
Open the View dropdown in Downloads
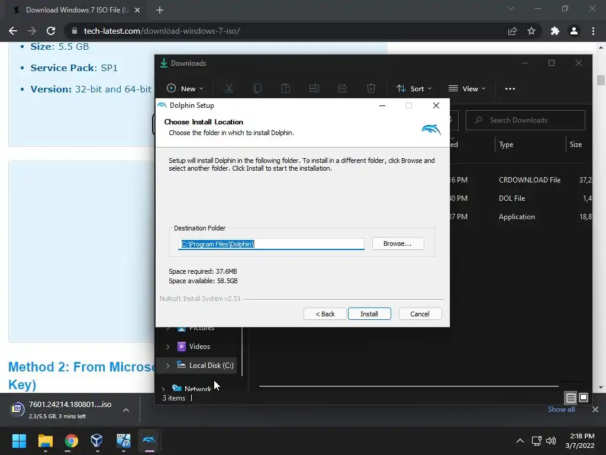click(x=467, y=89)
